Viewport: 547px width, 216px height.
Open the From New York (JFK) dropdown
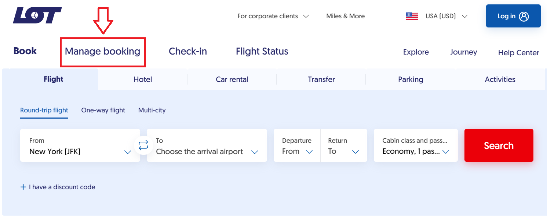tap(80, 145)
